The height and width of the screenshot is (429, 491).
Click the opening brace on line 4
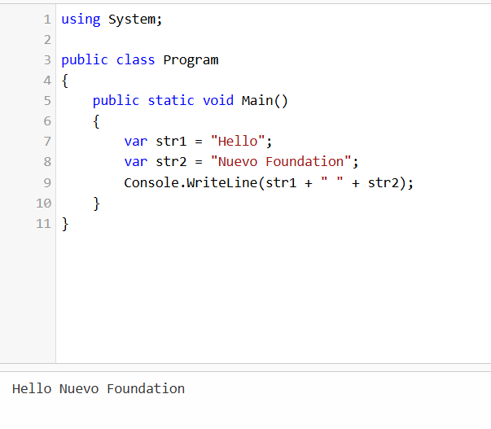tap(65, 81)
